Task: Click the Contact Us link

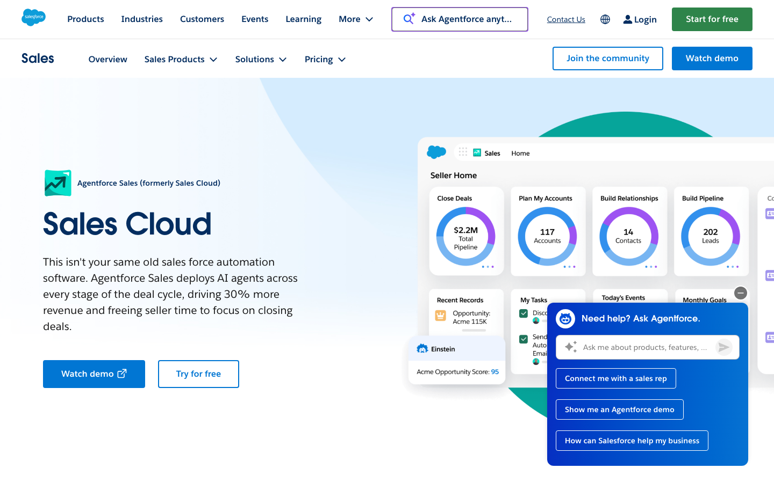Action: 566,19
